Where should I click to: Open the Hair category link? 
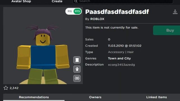point(130,52)
